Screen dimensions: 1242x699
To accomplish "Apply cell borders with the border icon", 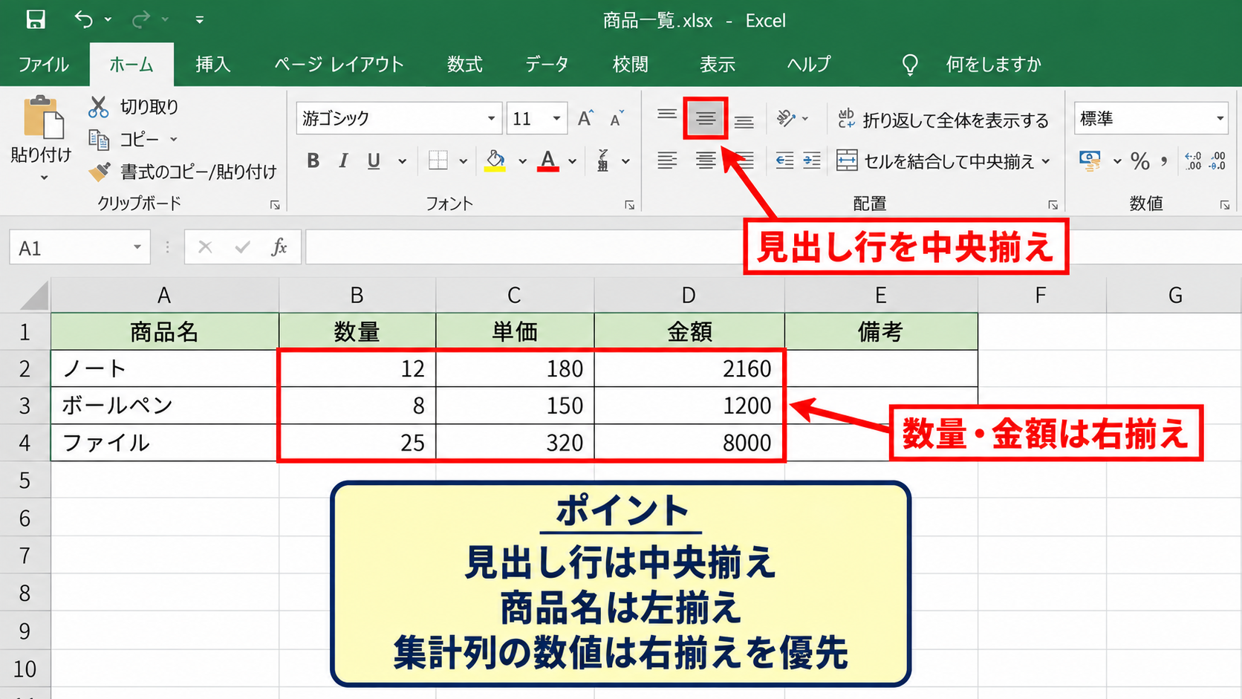I will coord(438,160).
